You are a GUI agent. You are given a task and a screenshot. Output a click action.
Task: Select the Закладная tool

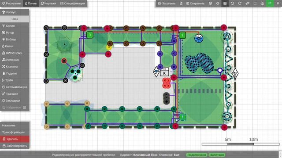coord(15,101)
